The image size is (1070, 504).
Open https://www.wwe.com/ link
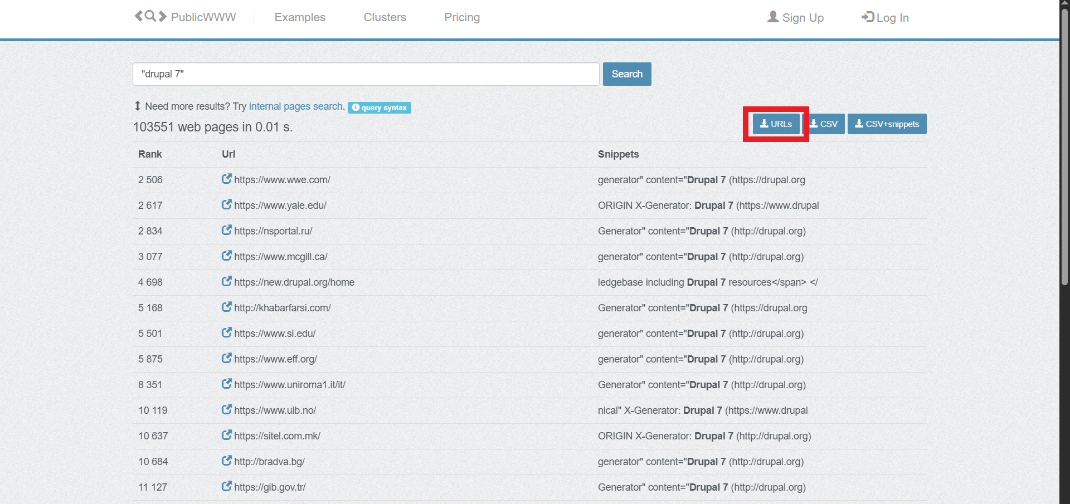pyautogui.click(x=282, y=180)
